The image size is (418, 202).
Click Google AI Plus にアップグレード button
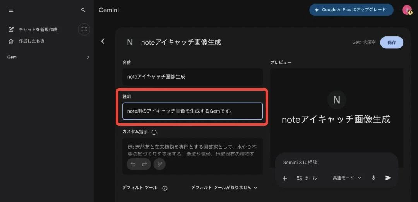[351, 10]
